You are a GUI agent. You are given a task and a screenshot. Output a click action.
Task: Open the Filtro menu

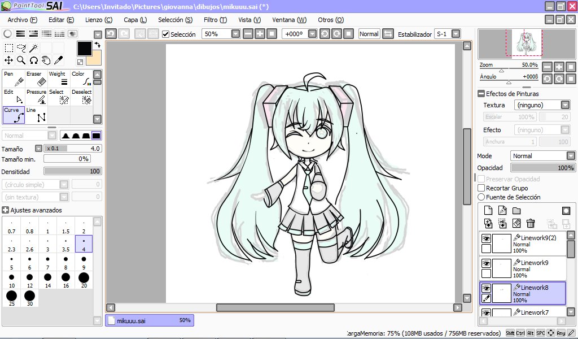[x=215, y=20]
